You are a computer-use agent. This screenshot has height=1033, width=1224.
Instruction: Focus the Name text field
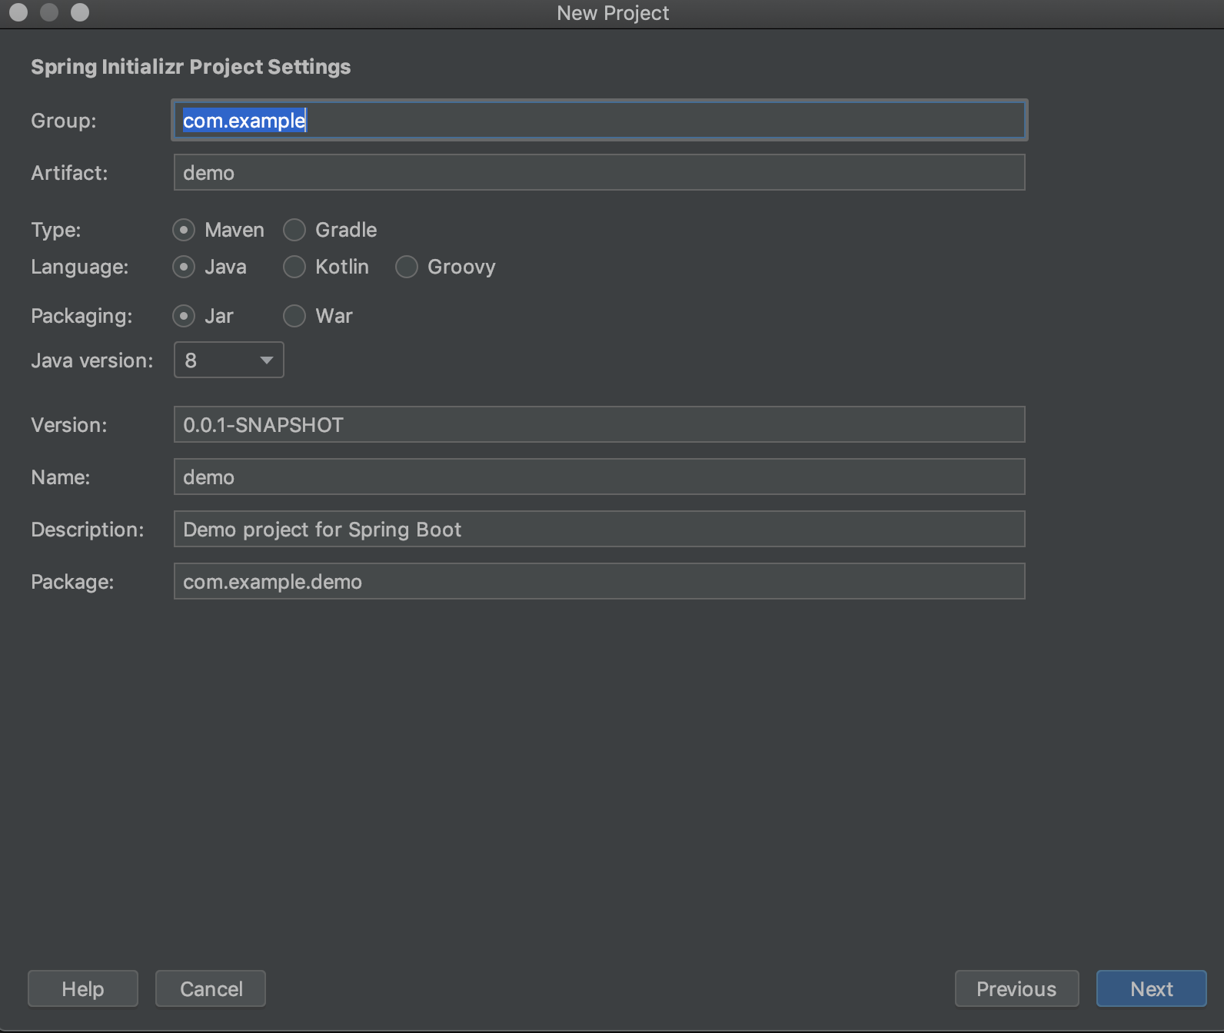[600, 477]
